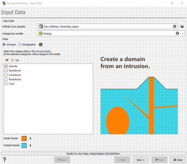Click the Run button
This screenshot has width=187, height=164.
(159, 160)
